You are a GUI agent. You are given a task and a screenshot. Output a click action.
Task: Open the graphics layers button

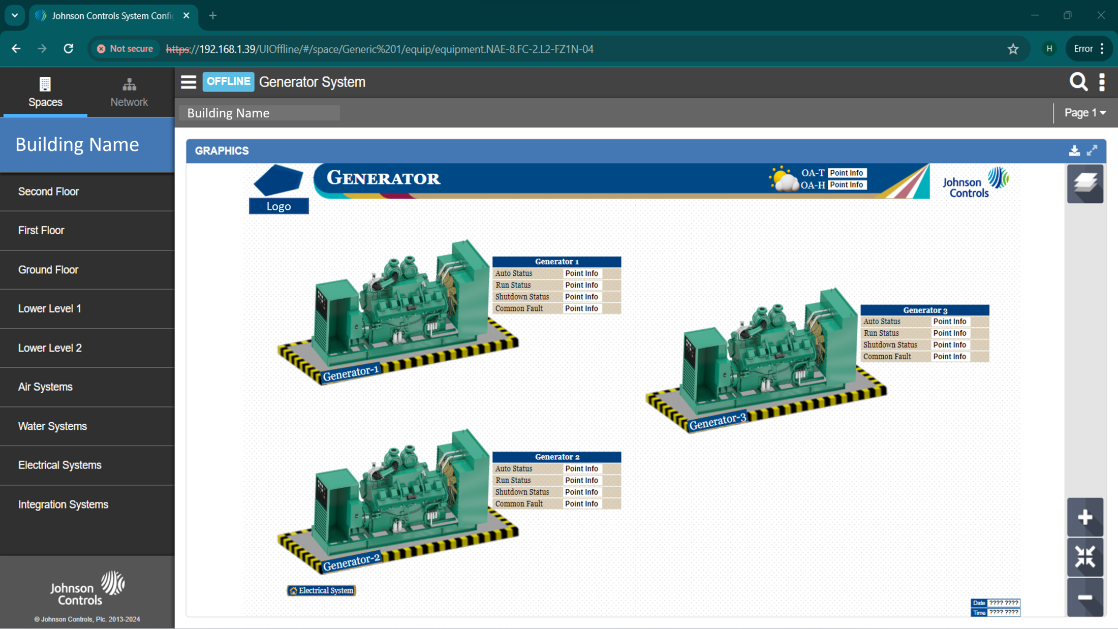pos(1085,183)
